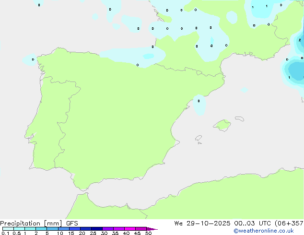The image size is (304, 235).
Task: Select the legend label '0.1'
Action: tap(5, 233)
